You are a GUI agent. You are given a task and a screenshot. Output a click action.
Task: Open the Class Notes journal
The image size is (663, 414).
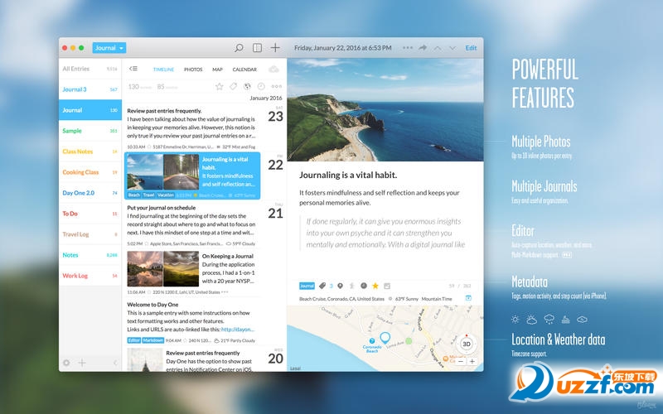click(x=90, y=152)
